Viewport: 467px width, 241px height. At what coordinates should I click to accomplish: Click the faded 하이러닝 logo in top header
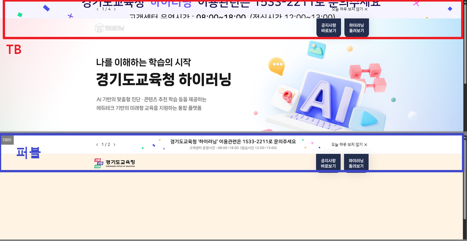coord(109,28)
